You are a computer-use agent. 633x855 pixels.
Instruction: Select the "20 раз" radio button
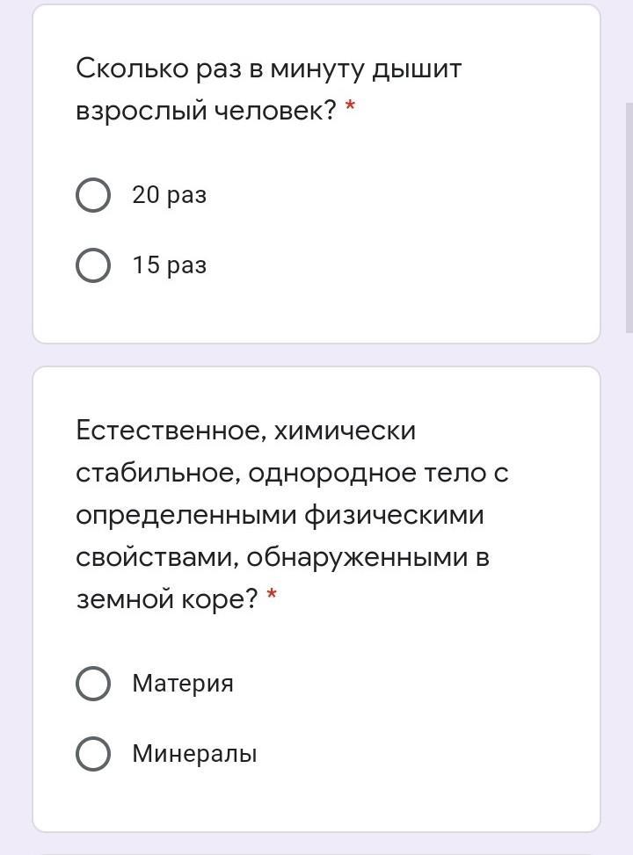coord(93,195)
